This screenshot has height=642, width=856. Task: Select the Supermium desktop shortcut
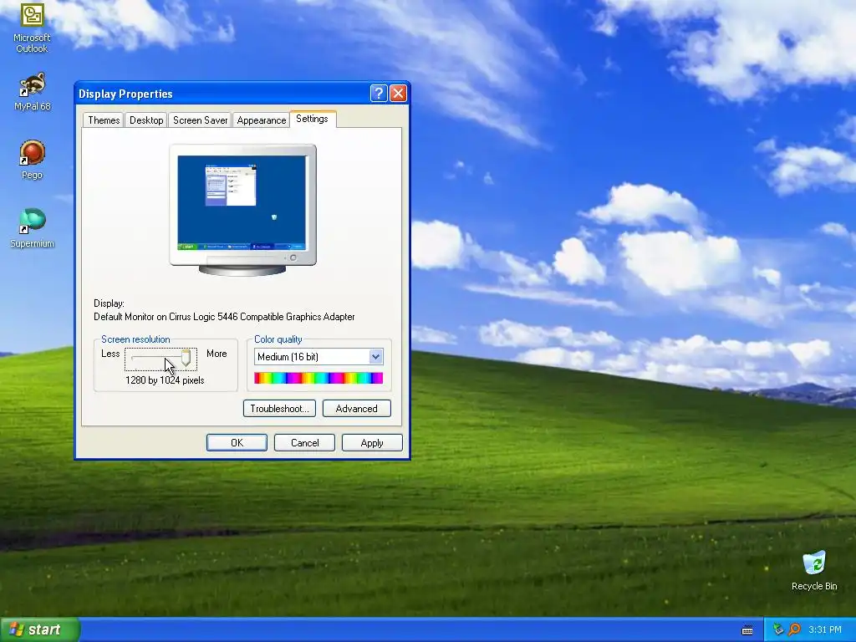(32, 228)
